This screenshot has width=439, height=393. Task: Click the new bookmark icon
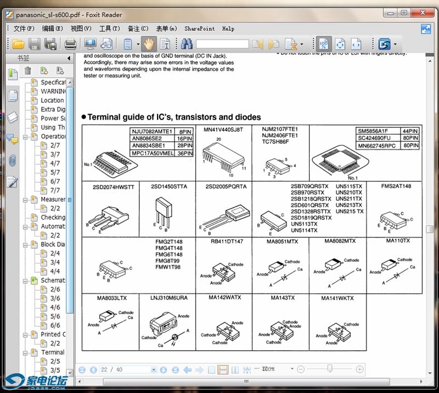(x=44, y=70)
